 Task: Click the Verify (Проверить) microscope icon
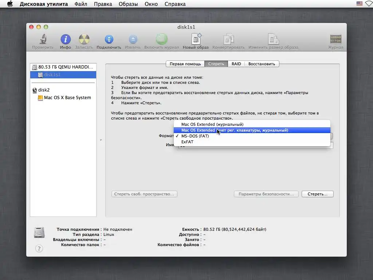click(x=43, y=39)
